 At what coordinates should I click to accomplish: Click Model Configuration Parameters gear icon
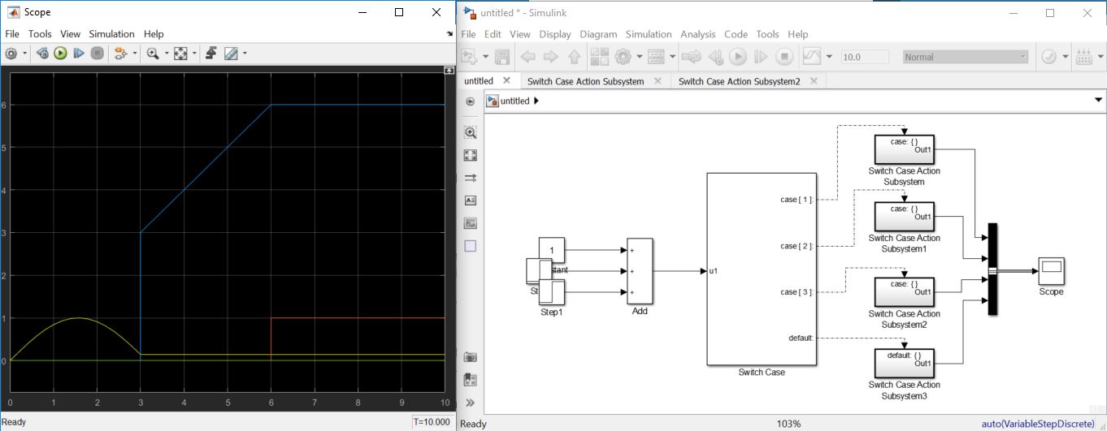(x=623, y=57)
